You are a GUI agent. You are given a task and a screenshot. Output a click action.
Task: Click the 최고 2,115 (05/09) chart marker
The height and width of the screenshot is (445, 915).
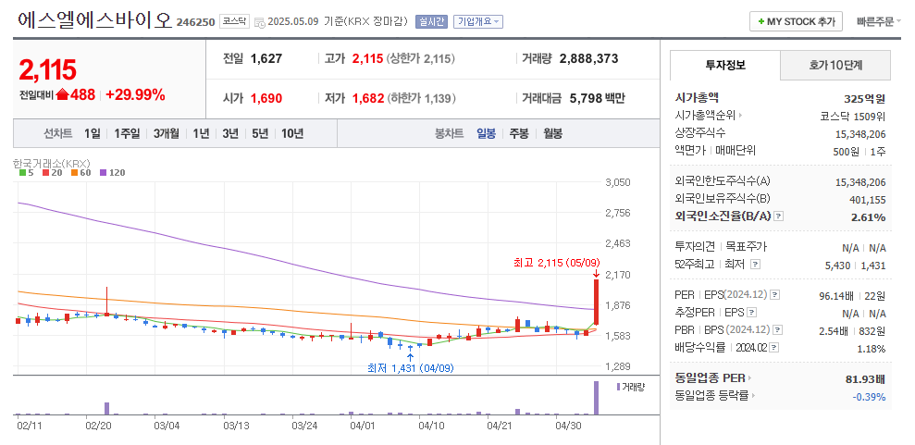click(556, 263)
